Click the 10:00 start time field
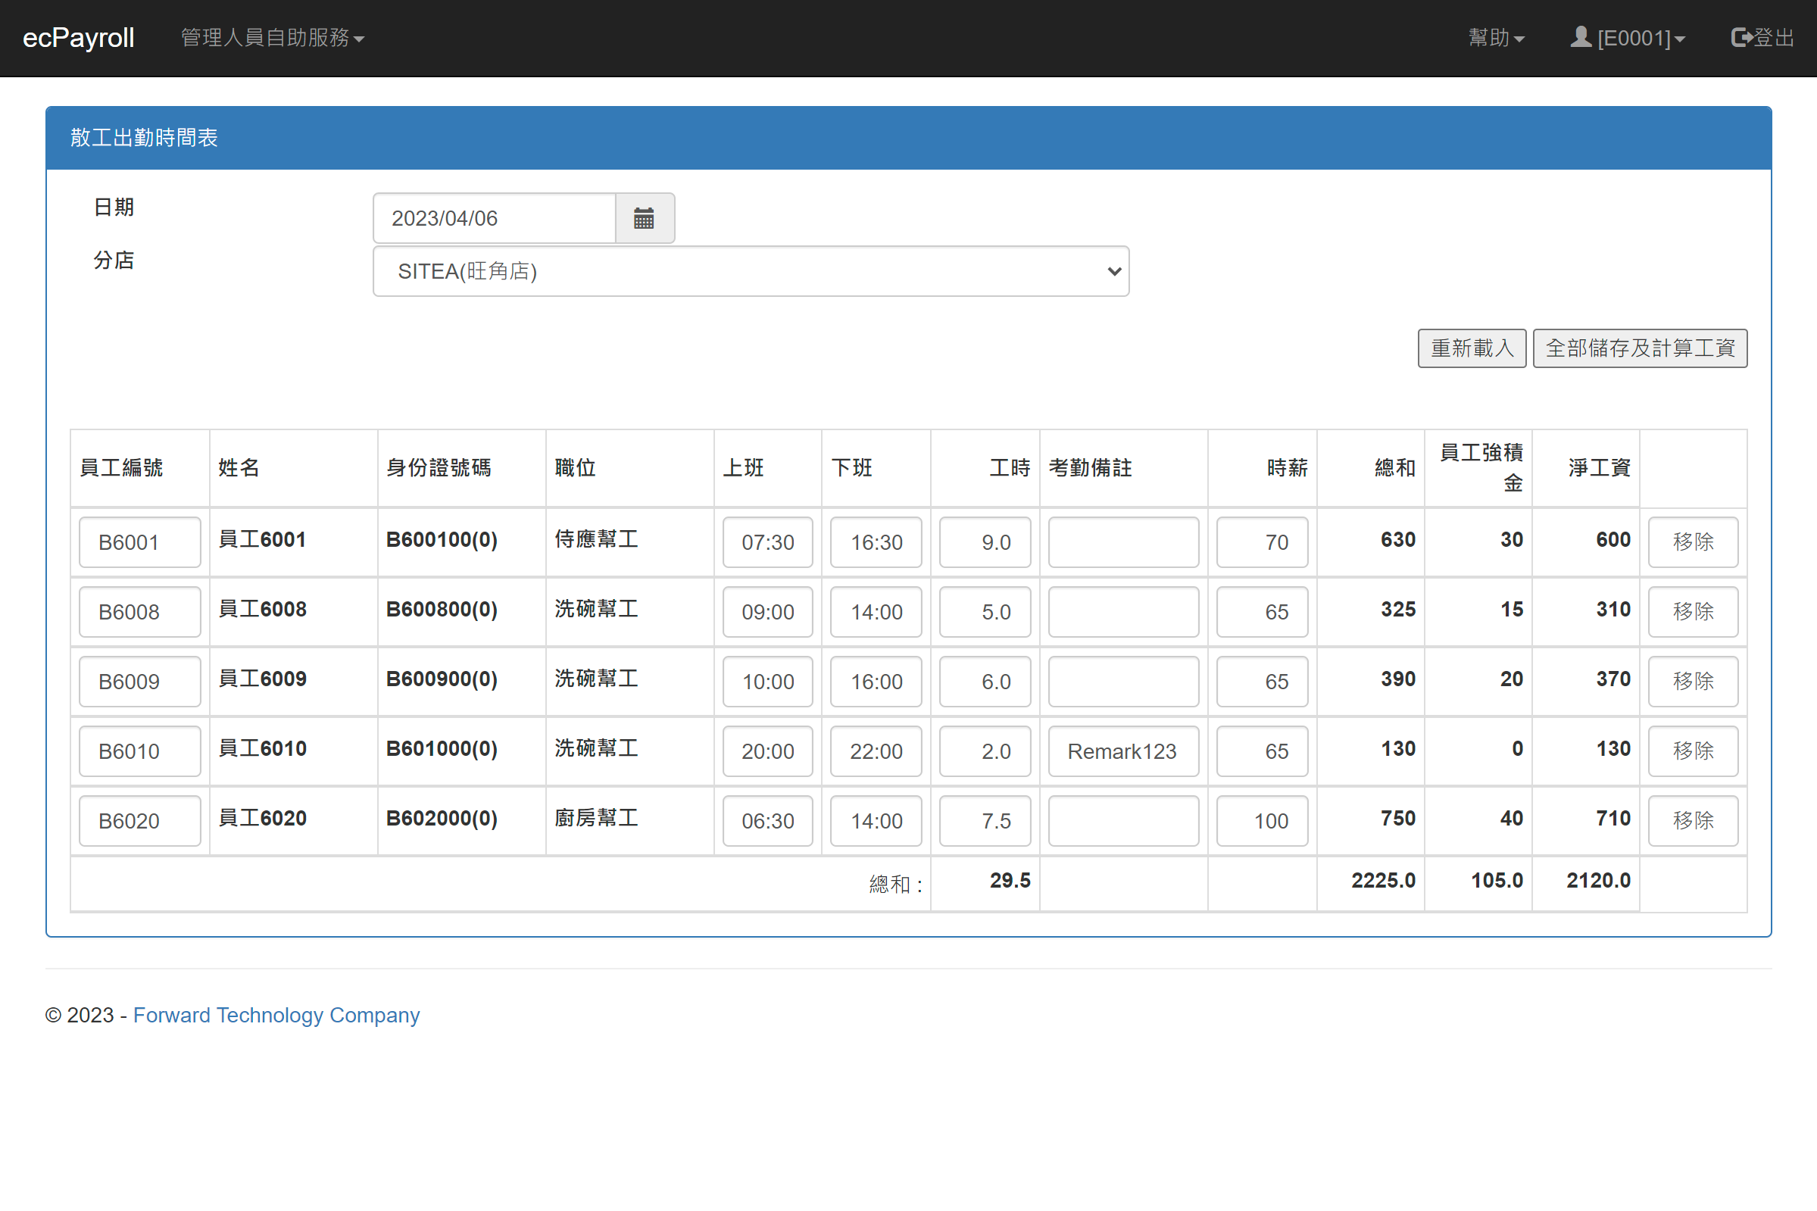Viewport: 1817px width, 1211px height. [x=767, y=681]
